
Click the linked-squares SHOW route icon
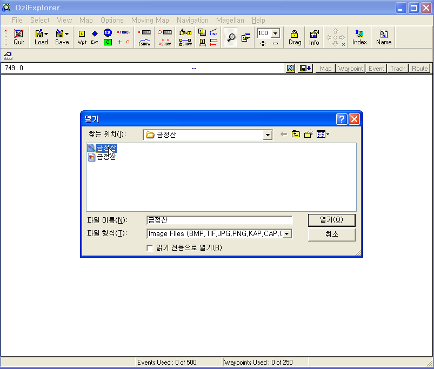(x=185, y=42)
